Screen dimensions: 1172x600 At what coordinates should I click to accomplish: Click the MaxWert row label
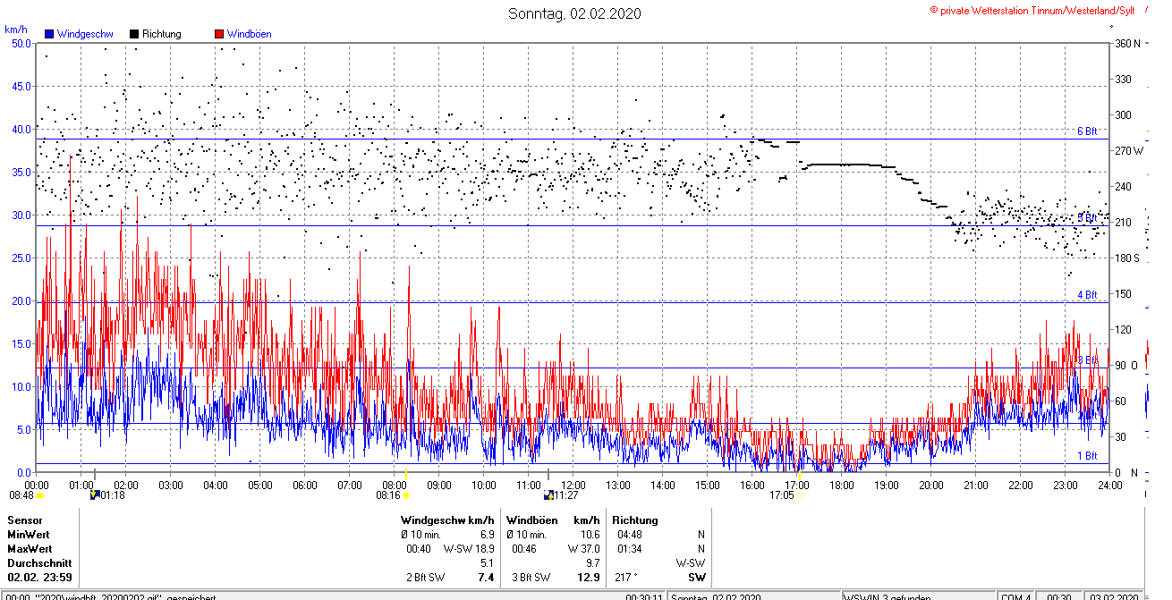30,549
